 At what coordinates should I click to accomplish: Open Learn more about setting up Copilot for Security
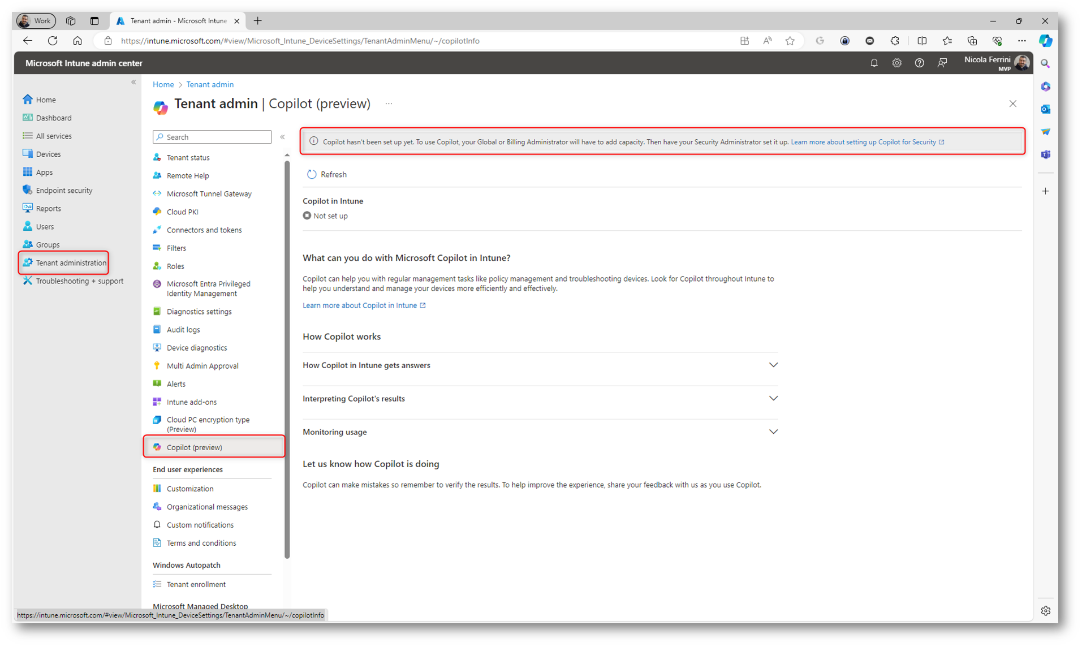[x=867, y=142]
